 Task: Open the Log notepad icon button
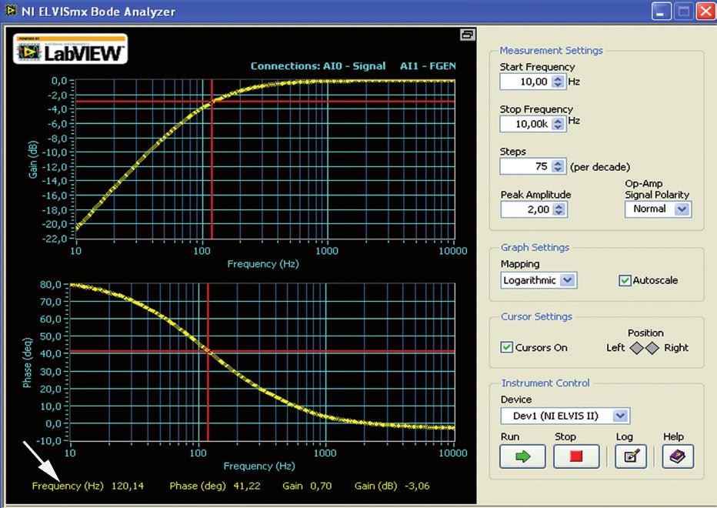[631, 456]
